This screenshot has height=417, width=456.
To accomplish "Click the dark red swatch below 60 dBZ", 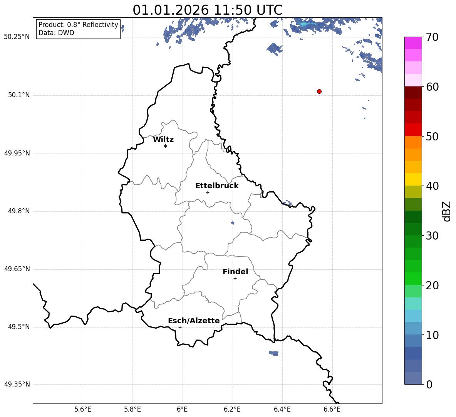I will pos(413,93).
